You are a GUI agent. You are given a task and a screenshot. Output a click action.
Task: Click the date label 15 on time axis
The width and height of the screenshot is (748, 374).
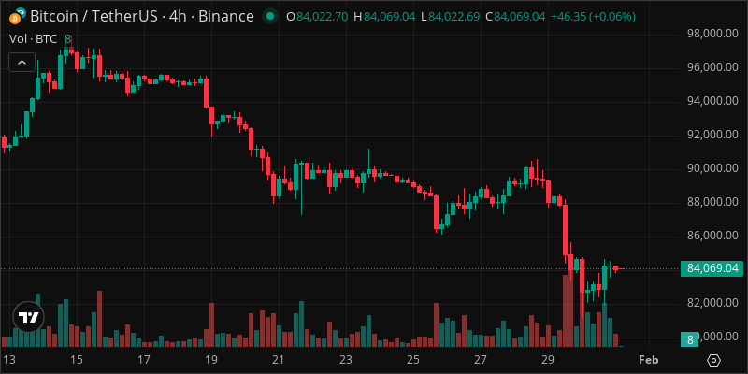[77, 359]
